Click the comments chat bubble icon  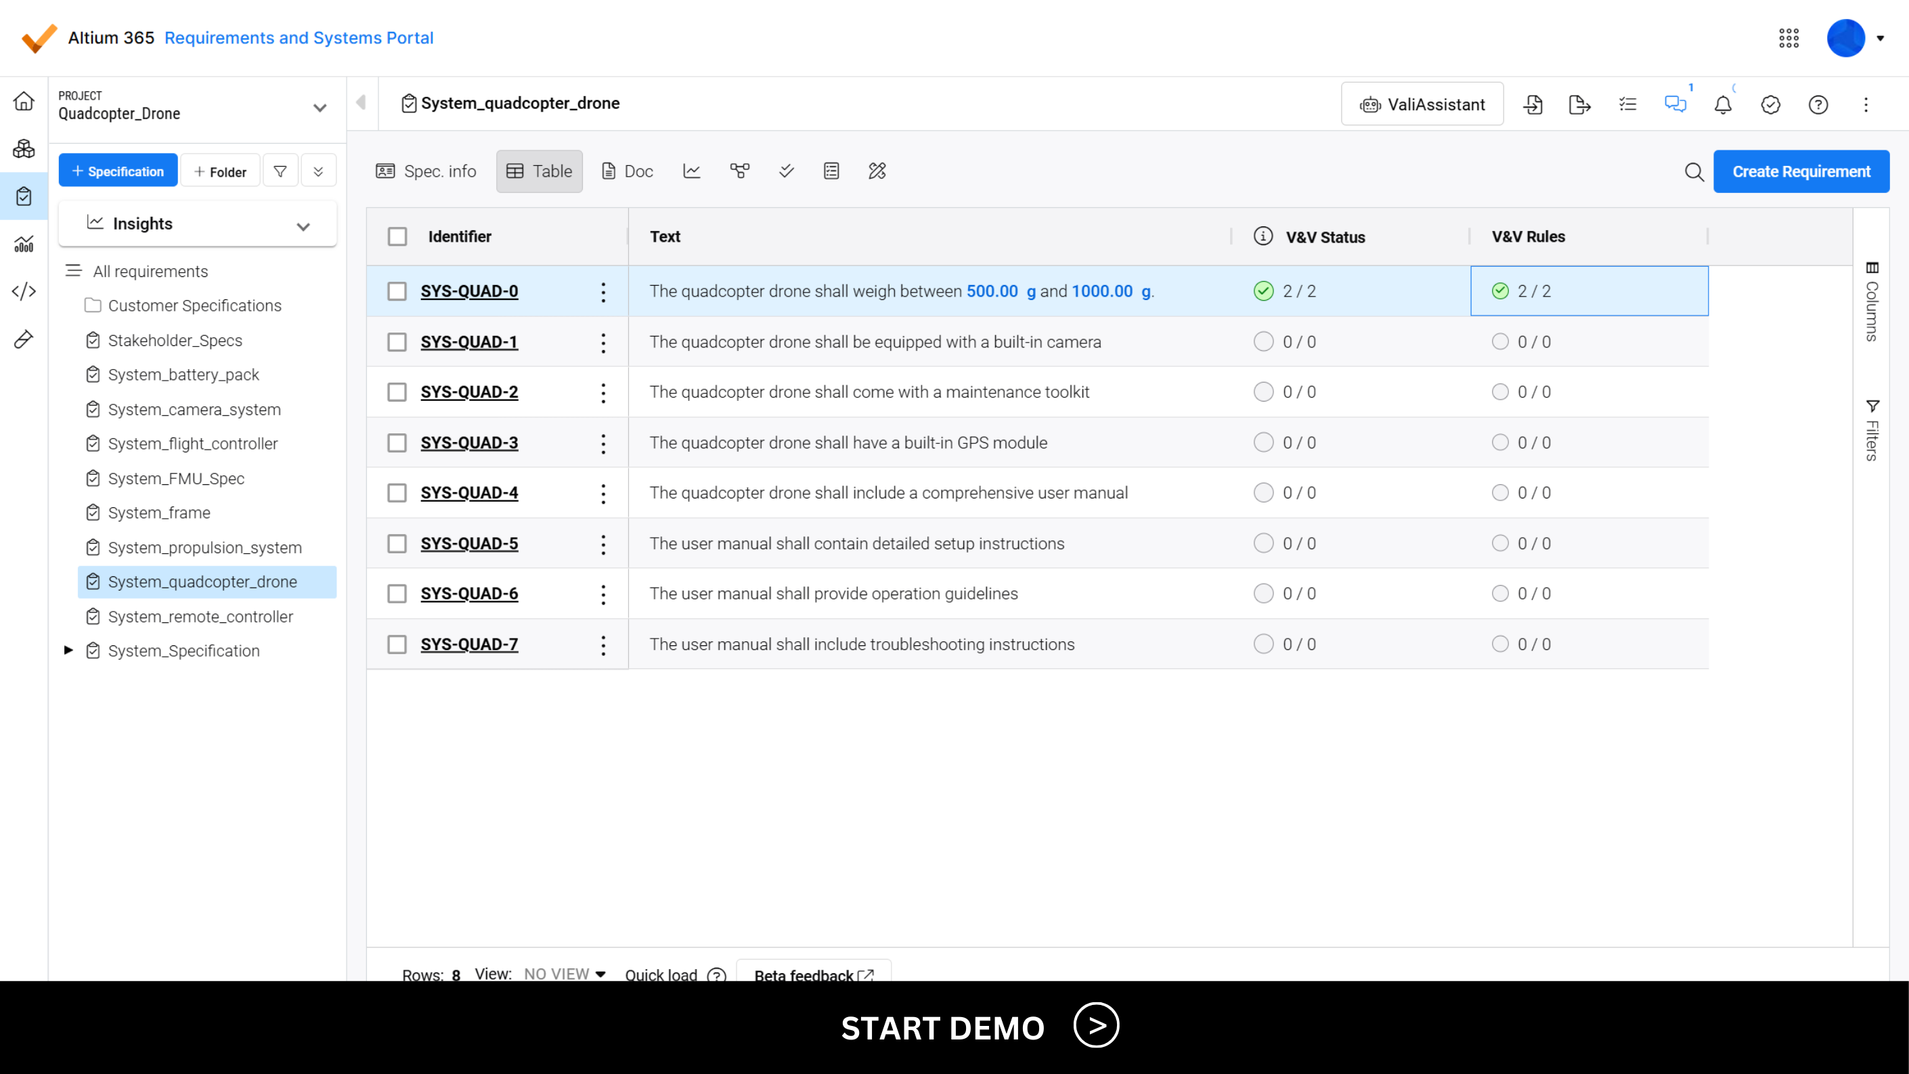[x=1675, y=104]
